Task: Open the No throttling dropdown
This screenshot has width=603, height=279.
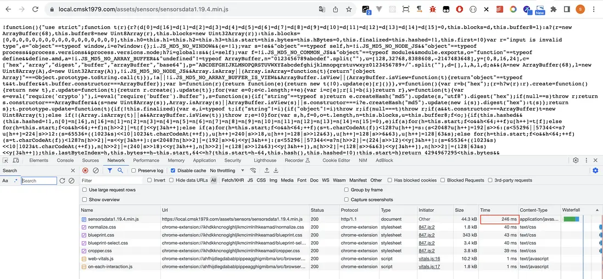Action: click(x=227, y=170)
